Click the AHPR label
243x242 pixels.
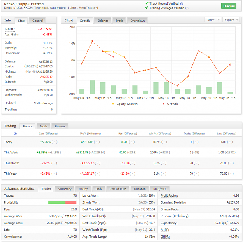[165, 230]
